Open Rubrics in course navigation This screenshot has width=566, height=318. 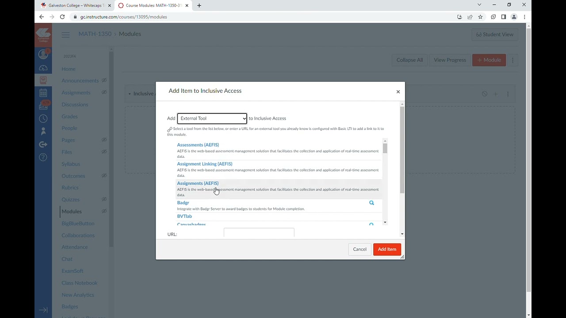tap(70, 188)
